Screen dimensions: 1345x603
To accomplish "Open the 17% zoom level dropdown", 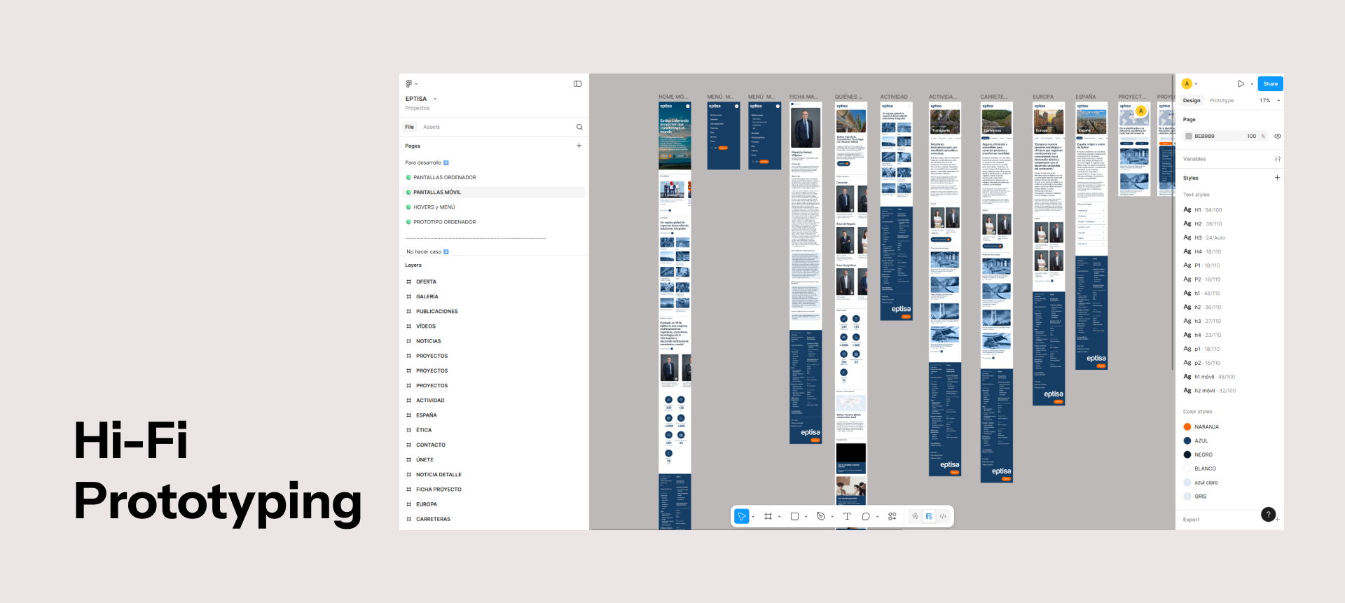I will (x=1269, y=101).
